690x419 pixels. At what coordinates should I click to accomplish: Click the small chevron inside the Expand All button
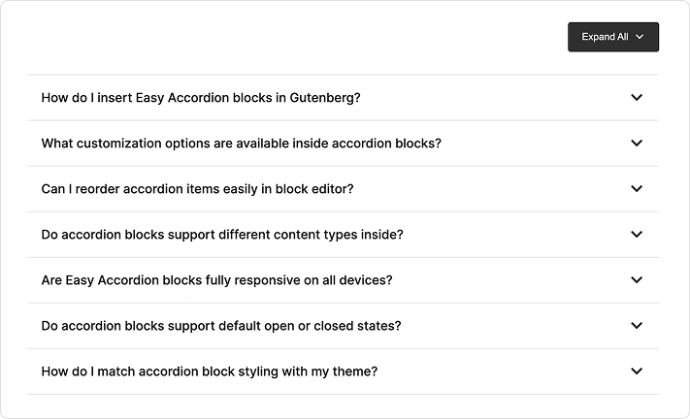click(640, 37)
